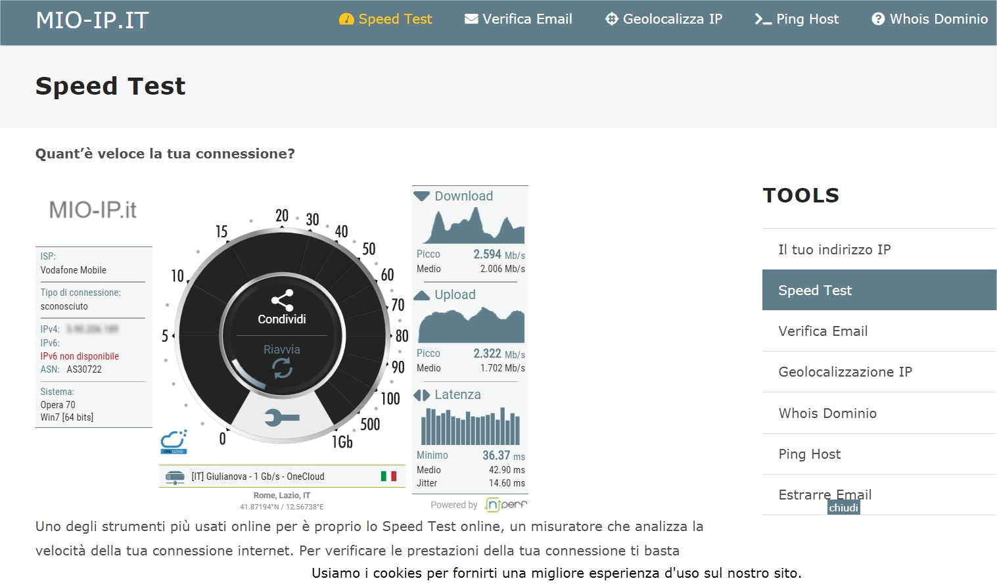The height and width of the screenshot is (583, 997).
Task: Open Whois Dominio in the Tools sidebar
Action: [x=879, y=413]
